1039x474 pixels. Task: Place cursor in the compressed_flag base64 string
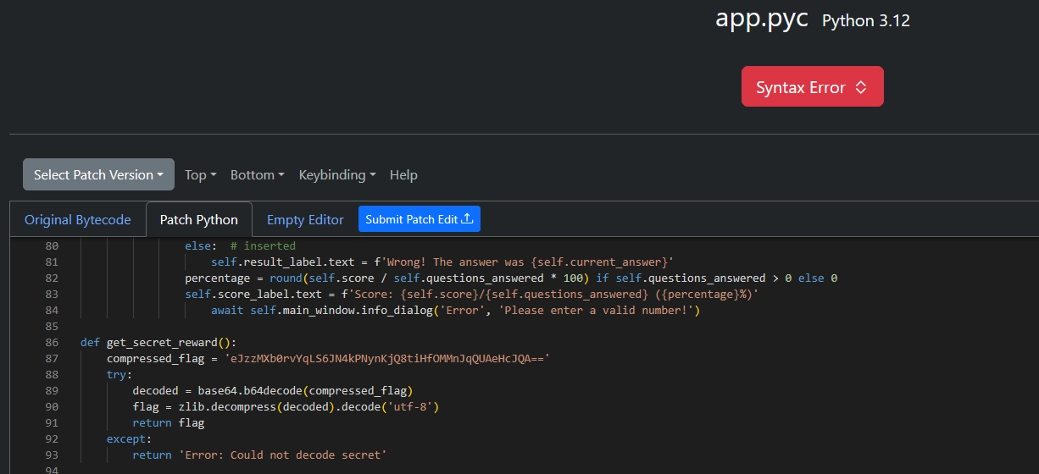[386, 359]
